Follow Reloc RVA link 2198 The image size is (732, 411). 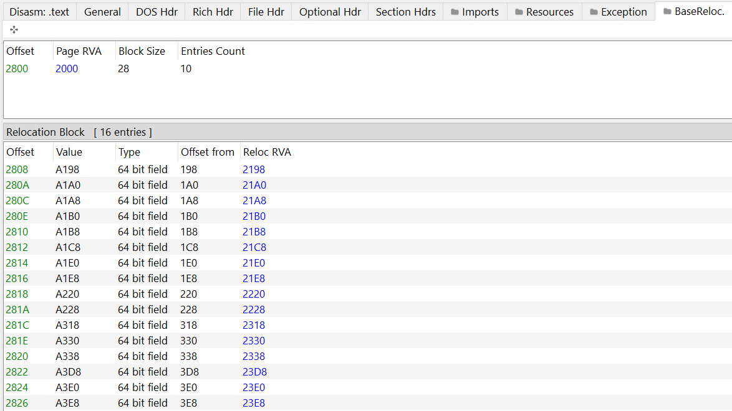coord(254,169)
